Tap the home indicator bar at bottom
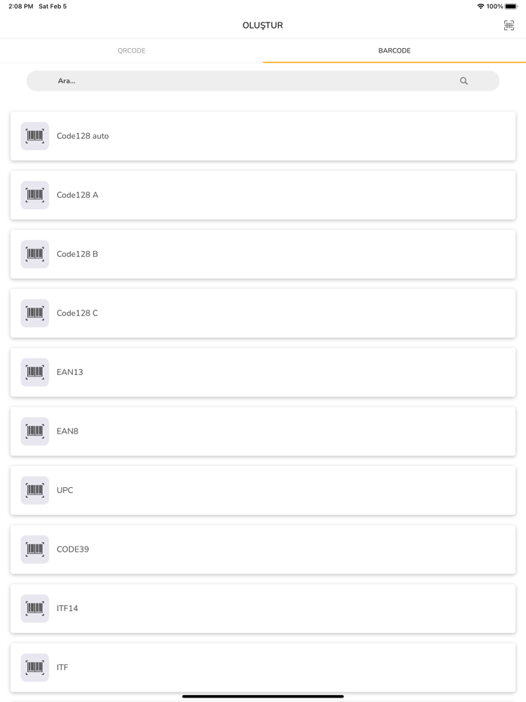The image size is (526, 702). coord(263,696)
